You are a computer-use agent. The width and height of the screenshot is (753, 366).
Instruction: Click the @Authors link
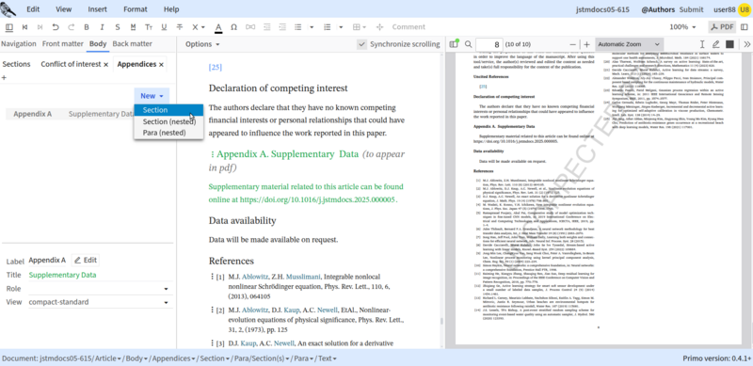click(x=658, y=9)
